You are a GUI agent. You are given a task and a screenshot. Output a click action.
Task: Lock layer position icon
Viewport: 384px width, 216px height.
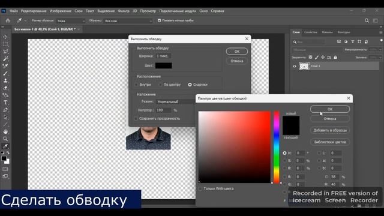tap(323, 58)
